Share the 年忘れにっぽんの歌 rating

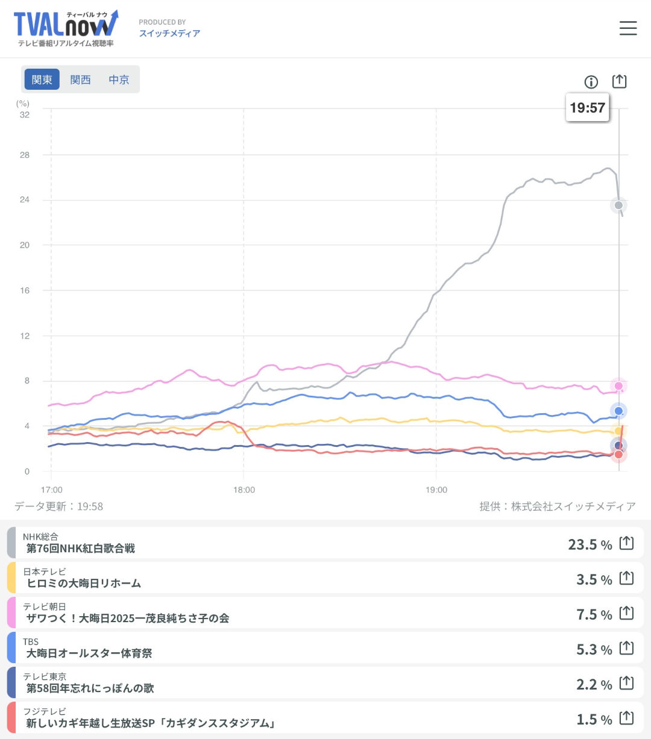626,683
